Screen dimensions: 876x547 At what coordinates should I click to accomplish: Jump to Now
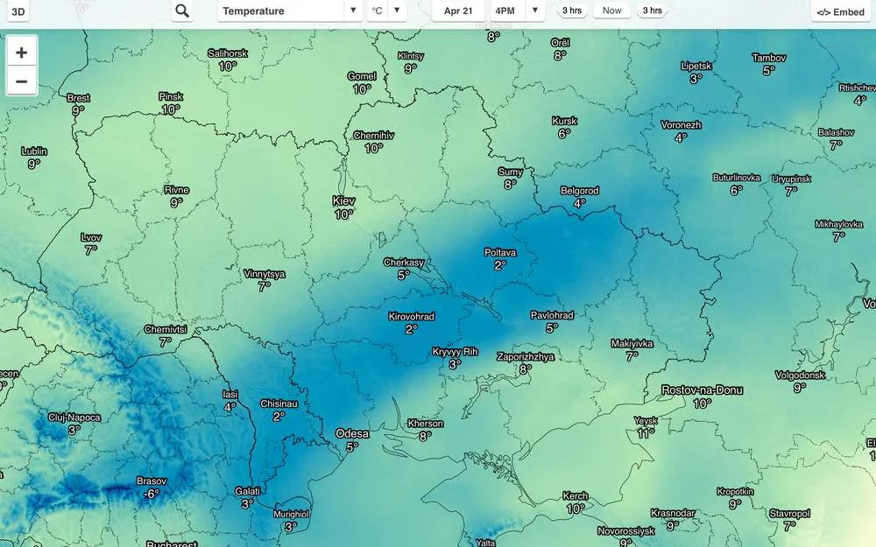coord(611,11)
